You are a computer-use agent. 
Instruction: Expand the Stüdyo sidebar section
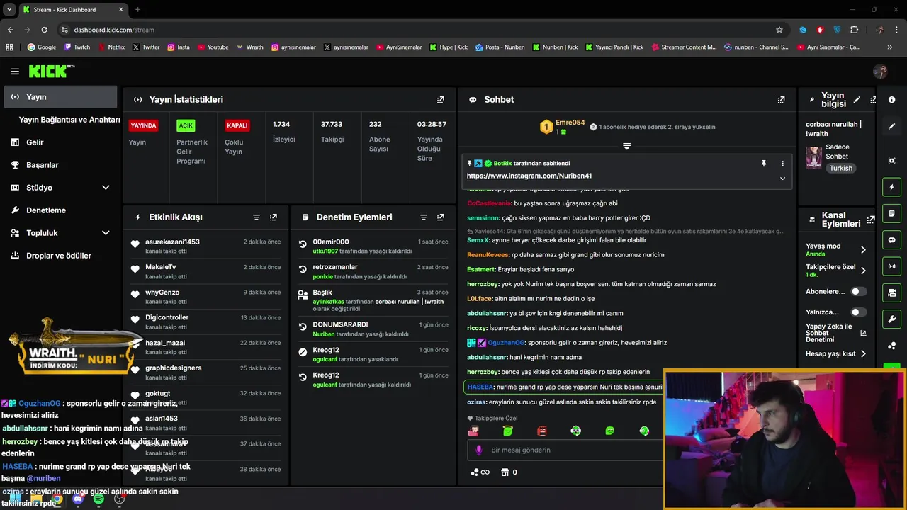(106, 188)
